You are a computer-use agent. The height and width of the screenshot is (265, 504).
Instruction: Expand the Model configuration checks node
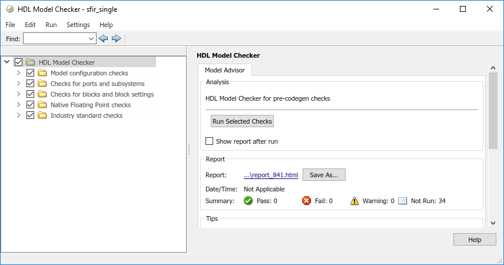click(x=19, y=73)
